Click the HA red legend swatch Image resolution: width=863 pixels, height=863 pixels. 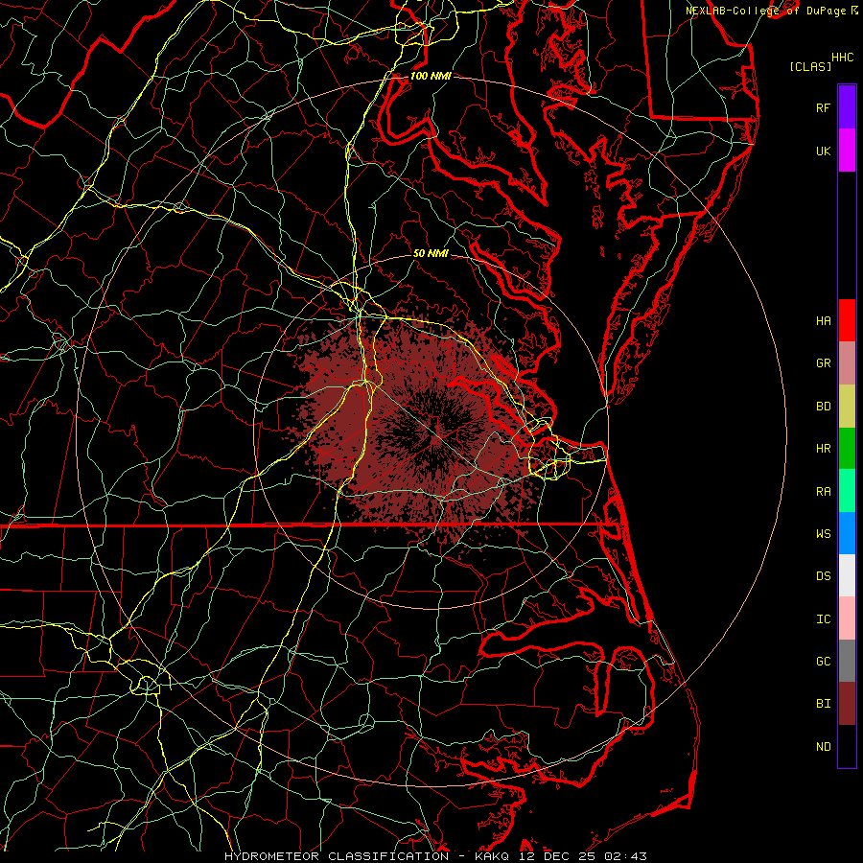coord(847,320)
